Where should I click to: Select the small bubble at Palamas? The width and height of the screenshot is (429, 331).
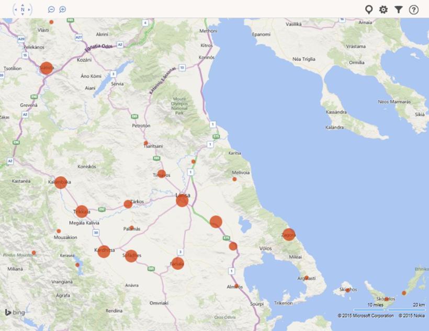pyautogui.click(x=132, y=227)
